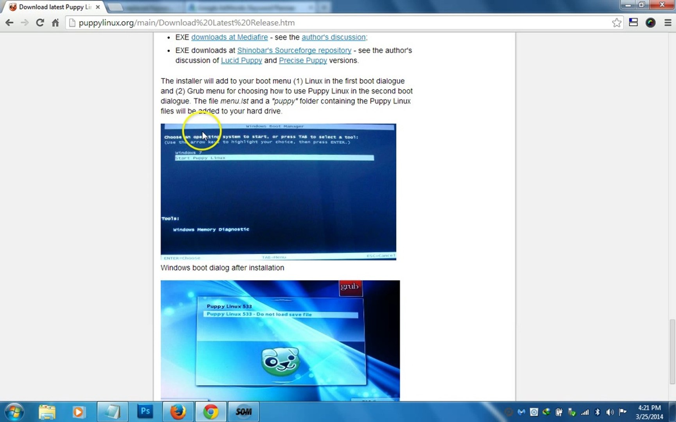Click the round rainbow-lens extension icon

coord(650,23)
